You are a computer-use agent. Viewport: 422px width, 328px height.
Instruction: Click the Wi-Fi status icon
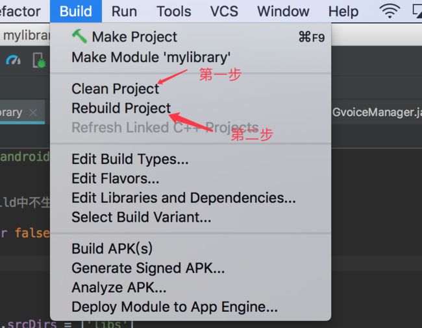390,11
